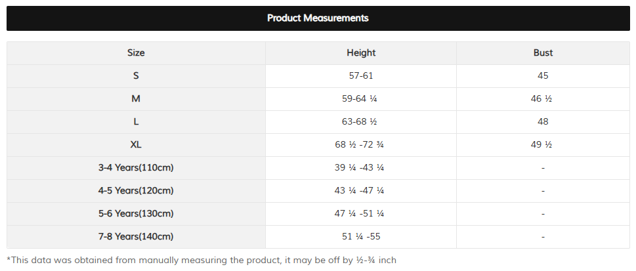The width and height of the screenshot is (636, 271).
Task: Click the M size row label
Action: coord(136,98)
